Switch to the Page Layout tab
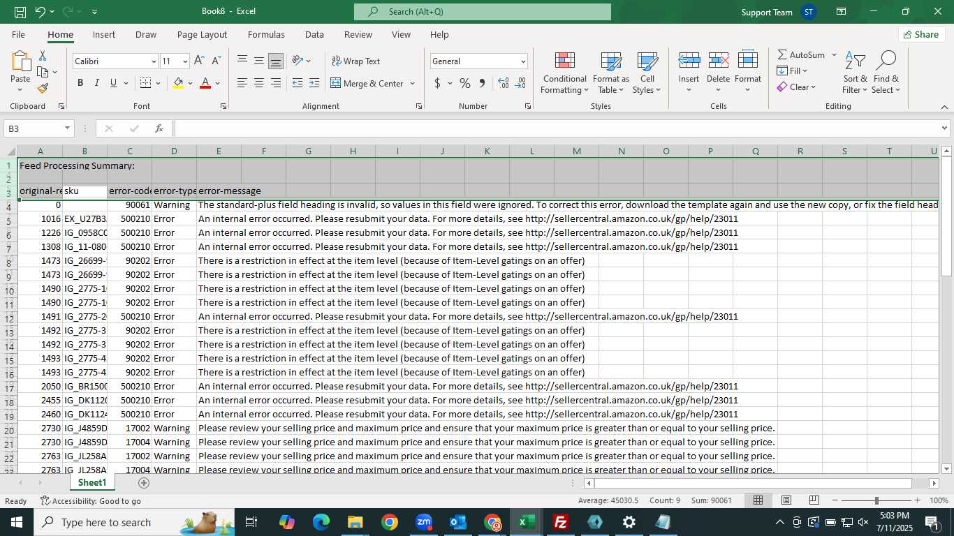The width and height of the screenshot is (954, 536). 202,34
